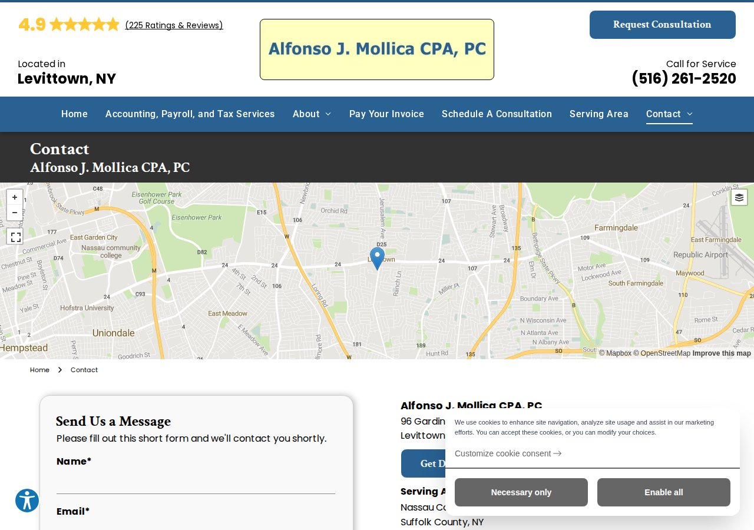Focus the Name input field
The image size is (754, 530).
pos(196,482)
